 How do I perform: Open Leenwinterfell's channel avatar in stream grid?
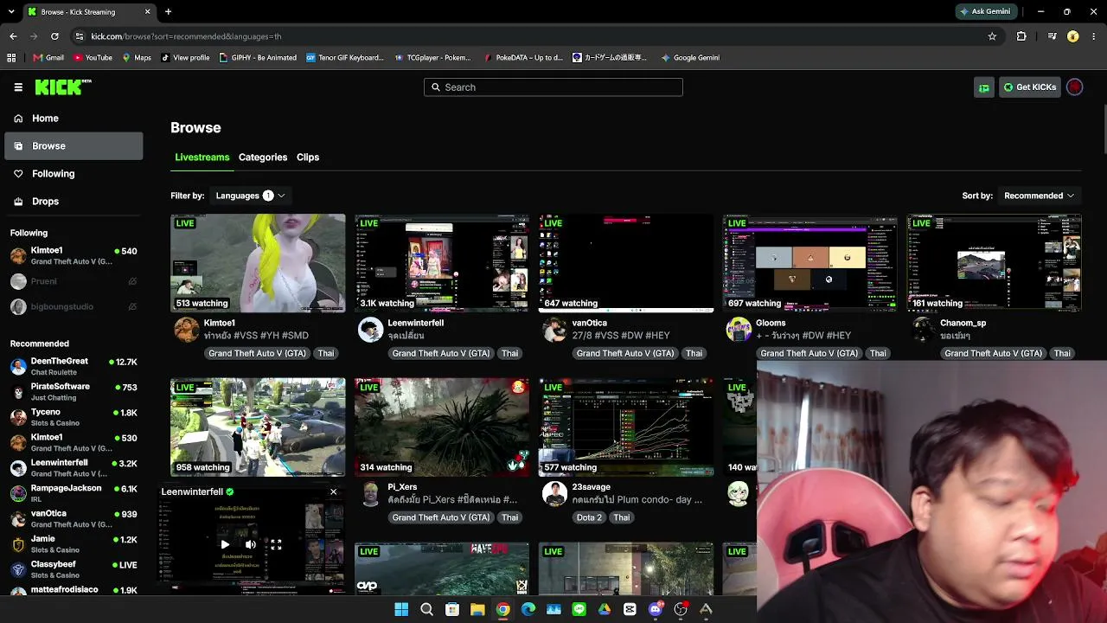(x=370, y=330)
